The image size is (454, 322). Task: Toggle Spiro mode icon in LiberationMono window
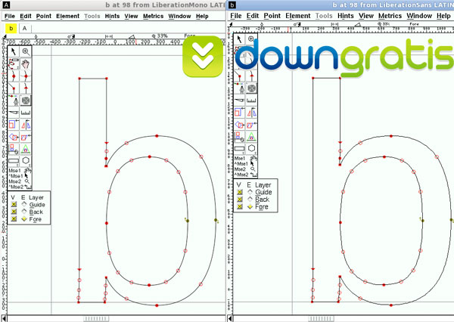pos(26,101)
